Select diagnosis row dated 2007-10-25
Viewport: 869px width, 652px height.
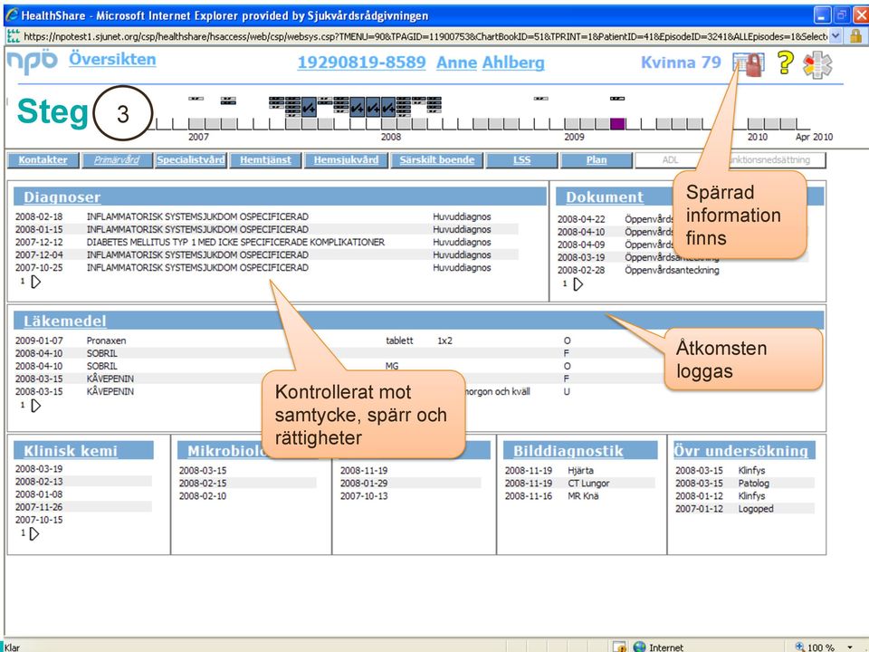point(266,268)
